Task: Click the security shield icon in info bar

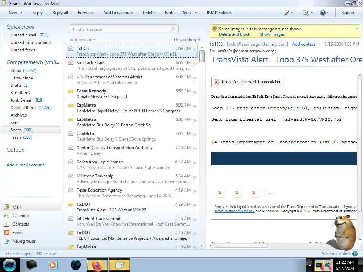Action: (x=214, y=29)
